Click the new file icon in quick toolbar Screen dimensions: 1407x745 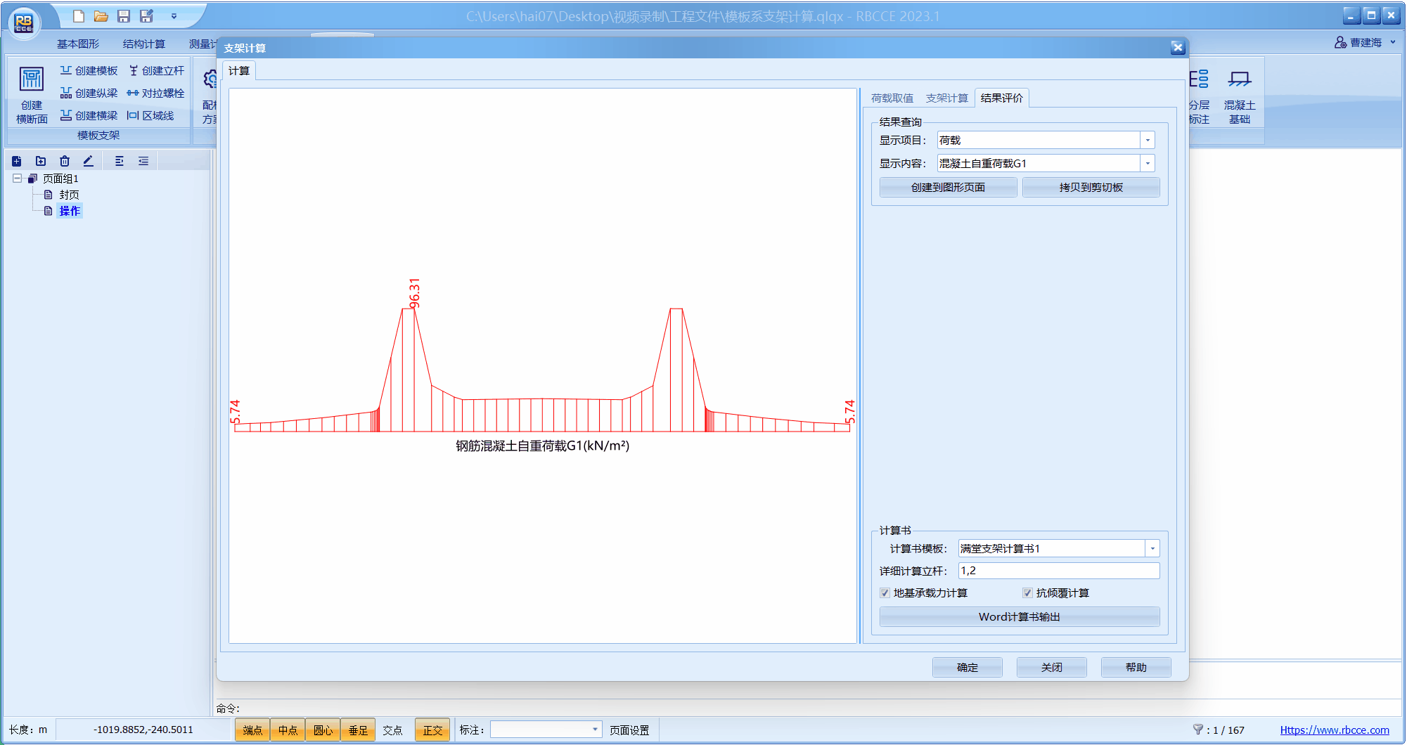pyautogui.click(x=79, y=16)
